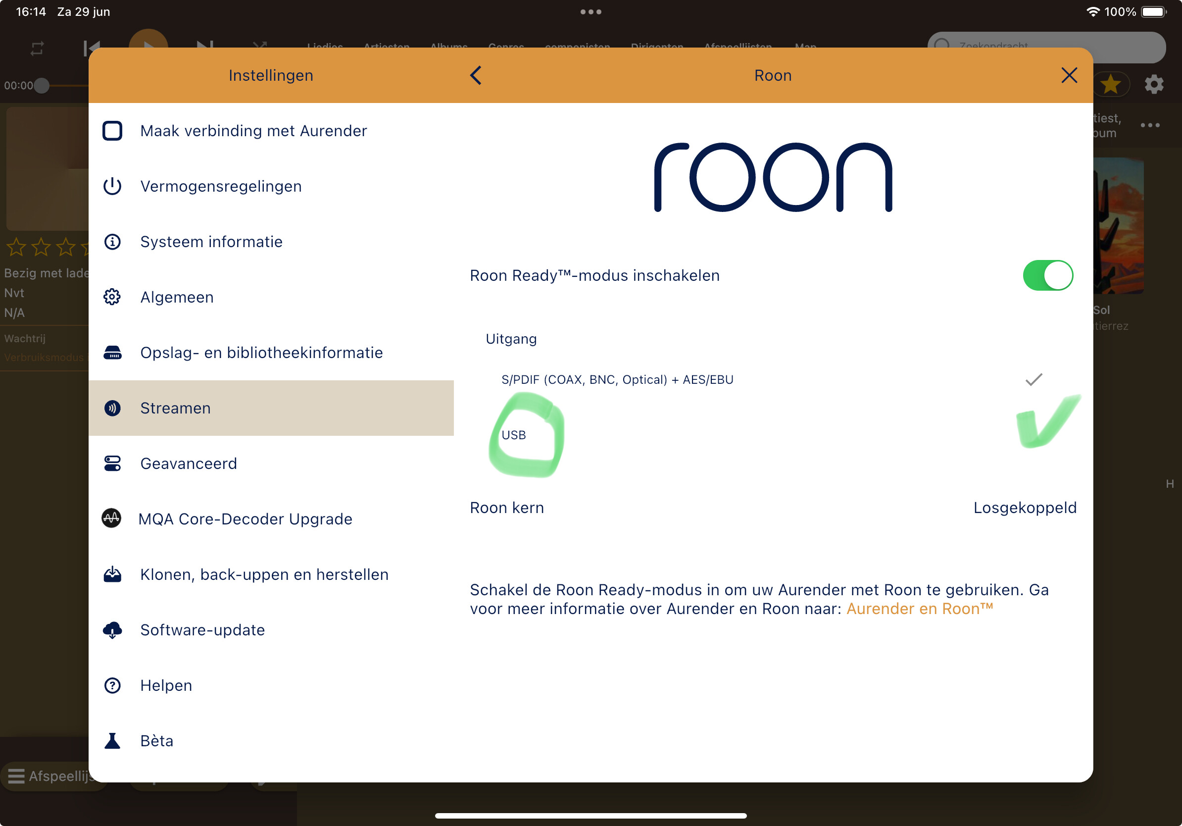
Task: Click the repeat icon in the player bar
Action: (x=37, y=49)
